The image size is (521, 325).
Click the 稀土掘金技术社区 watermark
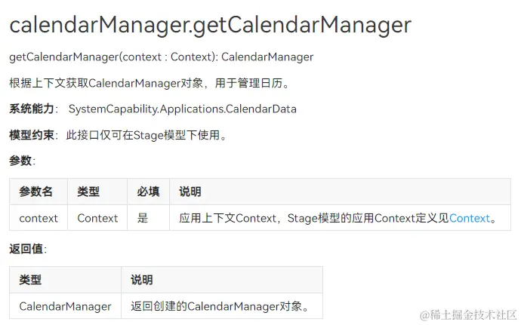click(x=468, y=313)
